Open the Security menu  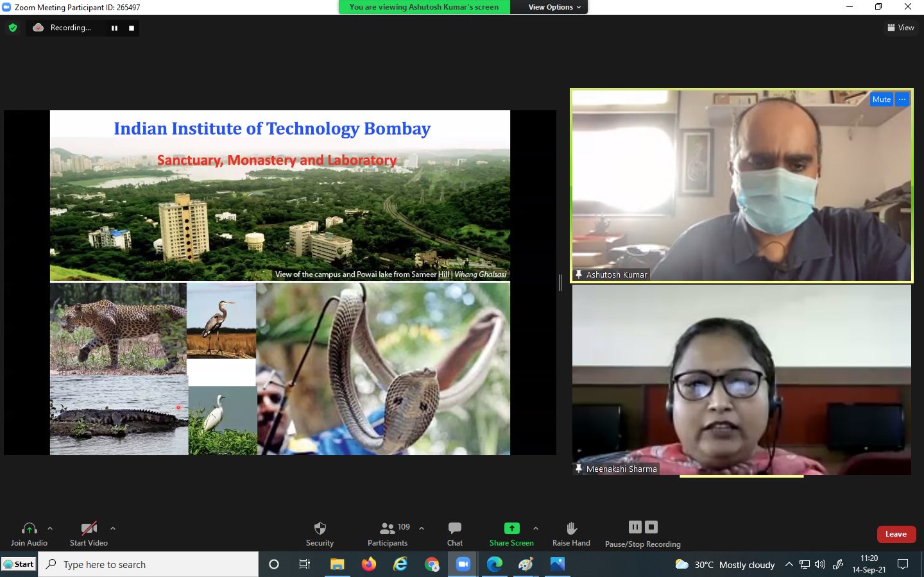click(x=320, y=534)
